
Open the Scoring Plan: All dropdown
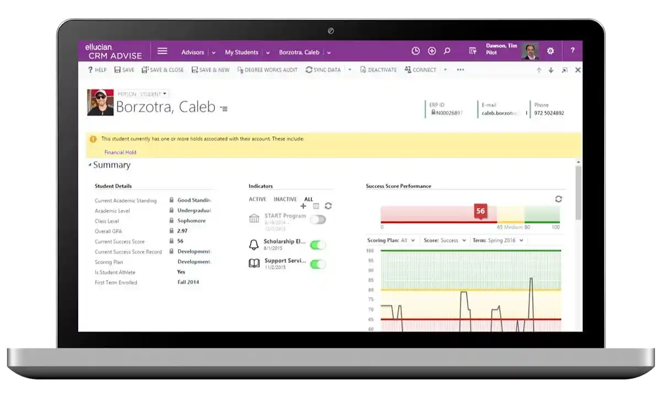(391, 240)
